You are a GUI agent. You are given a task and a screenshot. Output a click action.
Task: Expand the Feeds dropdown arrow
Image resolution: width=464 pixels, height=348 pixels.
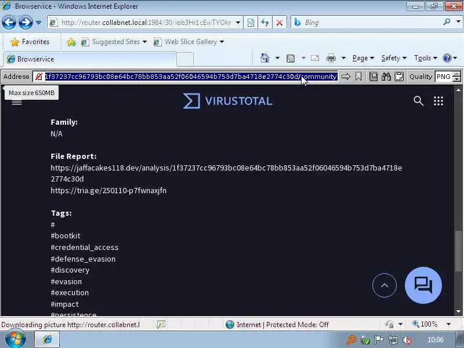[x=303, y=58]
